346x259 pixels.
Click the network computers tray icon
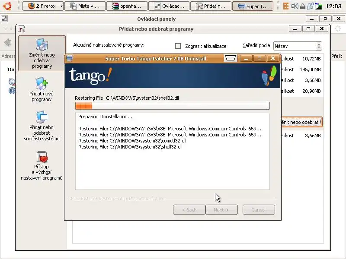[x=310, y=6]
